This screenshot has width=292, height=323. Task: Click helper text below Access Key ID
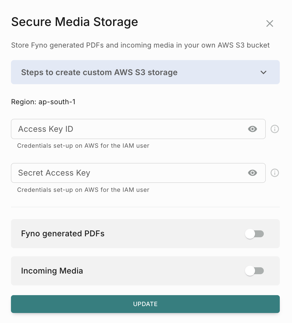pos(83,146)
